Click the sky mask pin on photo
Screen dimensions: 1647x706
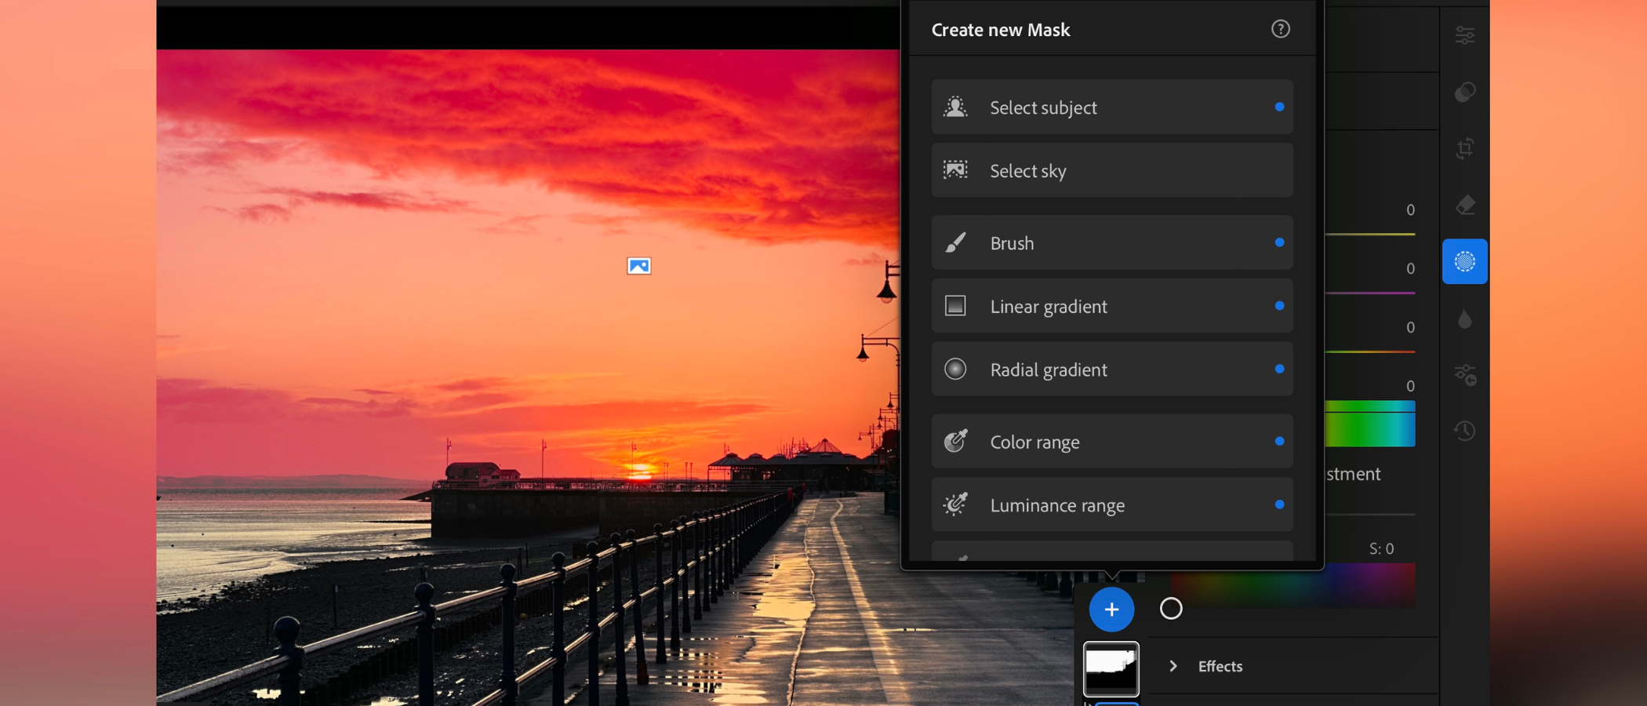coord(639,266)
